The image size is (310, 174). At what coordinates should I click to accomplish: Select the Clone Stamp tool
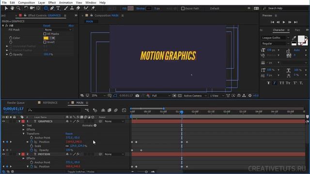pyautogui.click(x=72, y=8)
